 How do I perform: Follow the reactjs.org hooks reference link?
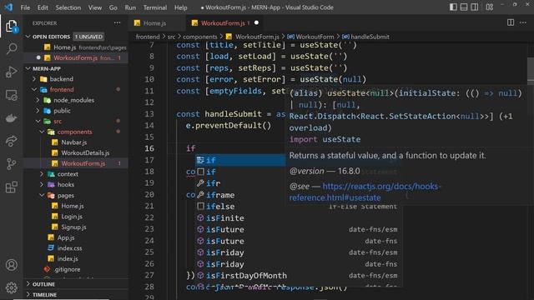365,192
